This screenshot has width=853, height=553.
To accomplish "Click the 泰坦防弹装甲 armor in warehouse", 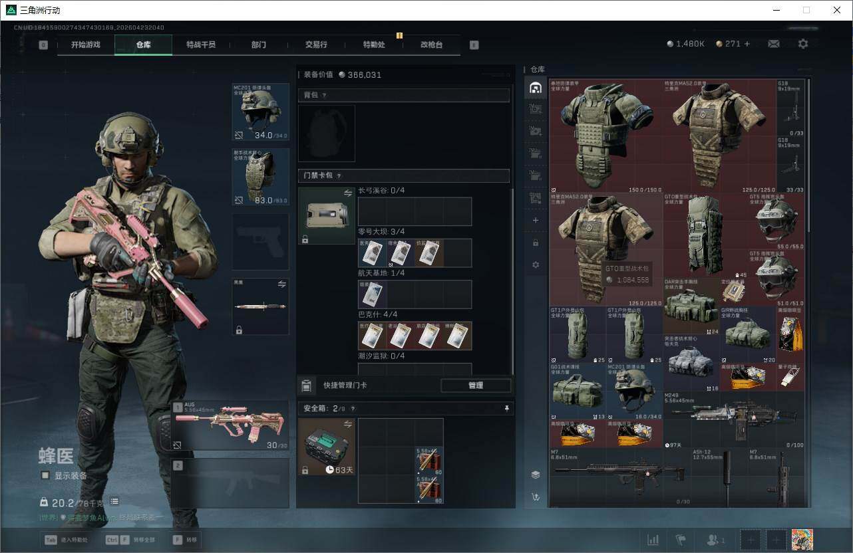I will coord(606,136).
